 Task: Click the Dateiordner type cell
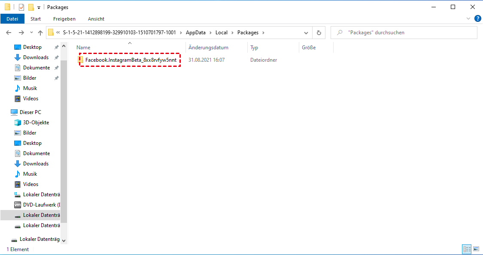coord(263,60)
